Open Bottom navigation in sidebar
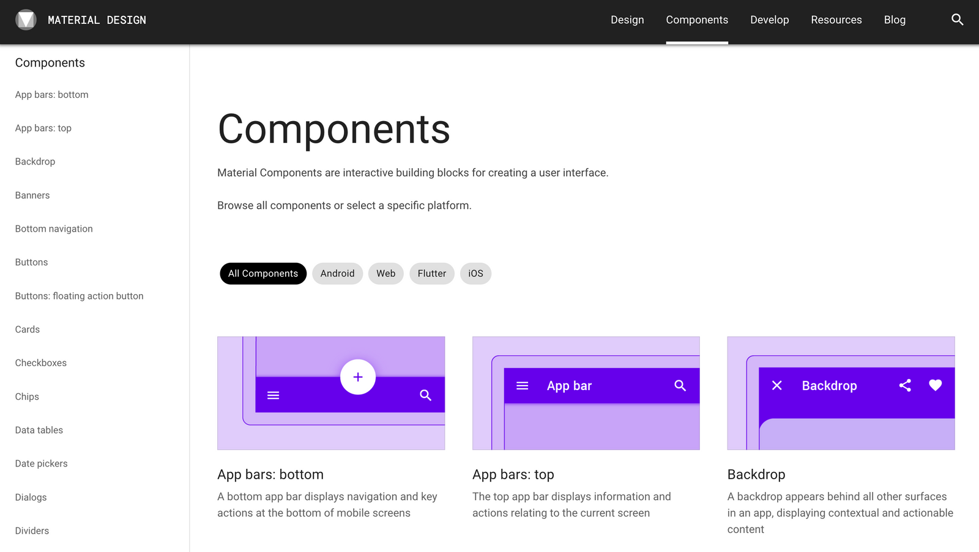Image resolution: width=979 pixels, height=552 pixels. pyautogui.click(x=54, y=229)
